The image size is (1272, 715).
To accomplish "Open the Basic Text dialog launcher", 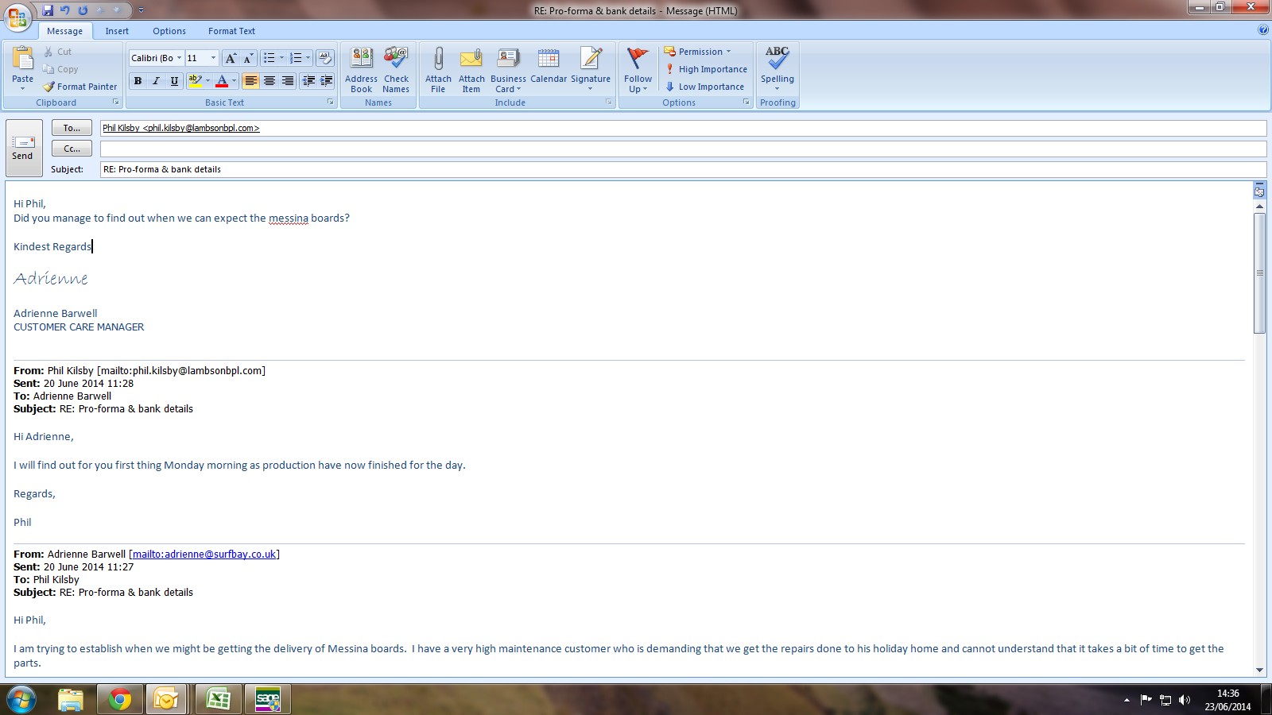I will pyautogui.click(x=331, y=102).
